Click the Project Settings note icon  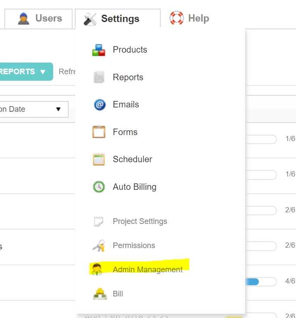(x=99, y=222)
